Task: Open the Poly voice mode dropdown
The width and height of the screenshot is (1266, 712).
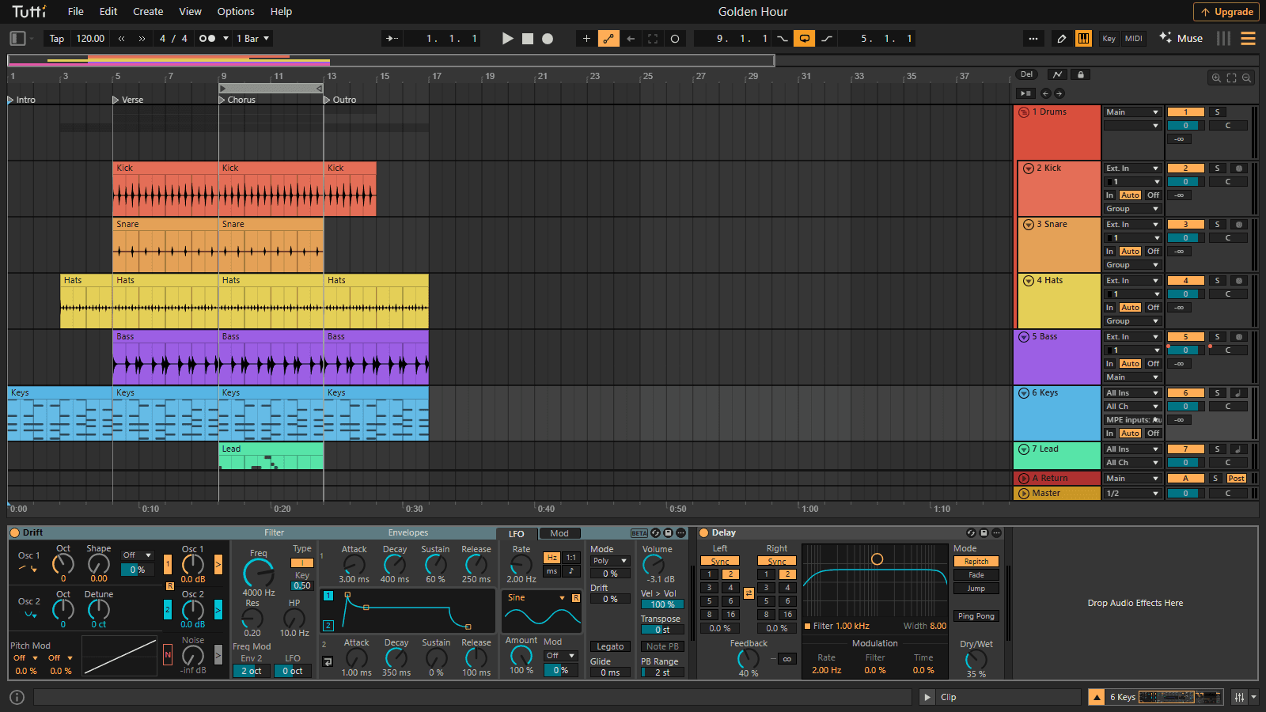Action: (609, 561)
